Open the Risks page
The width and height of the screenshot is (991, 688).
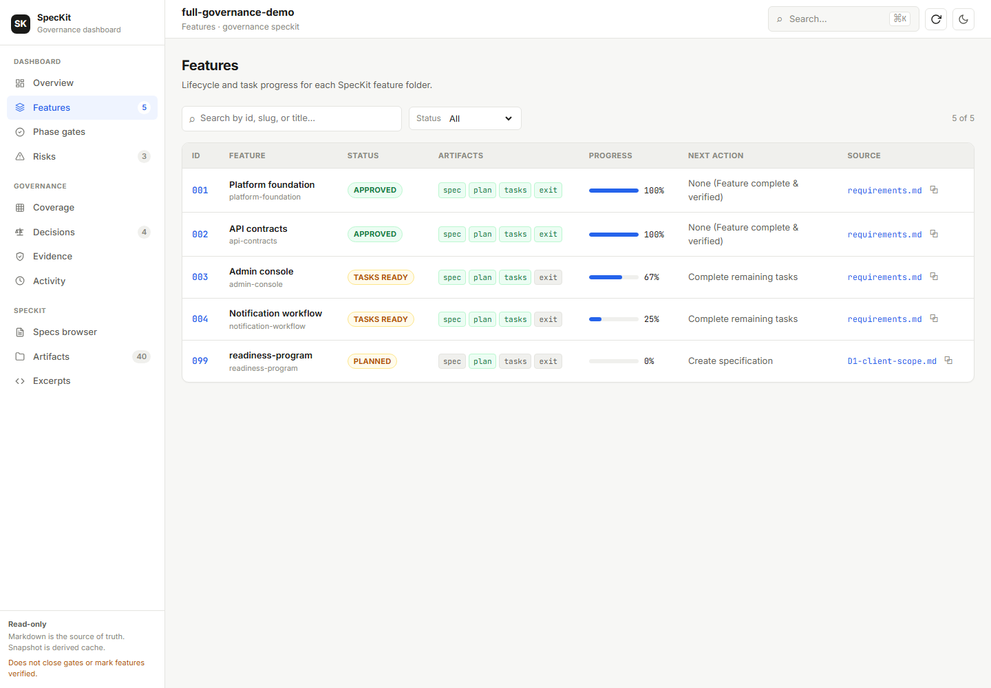pos(82,156)
